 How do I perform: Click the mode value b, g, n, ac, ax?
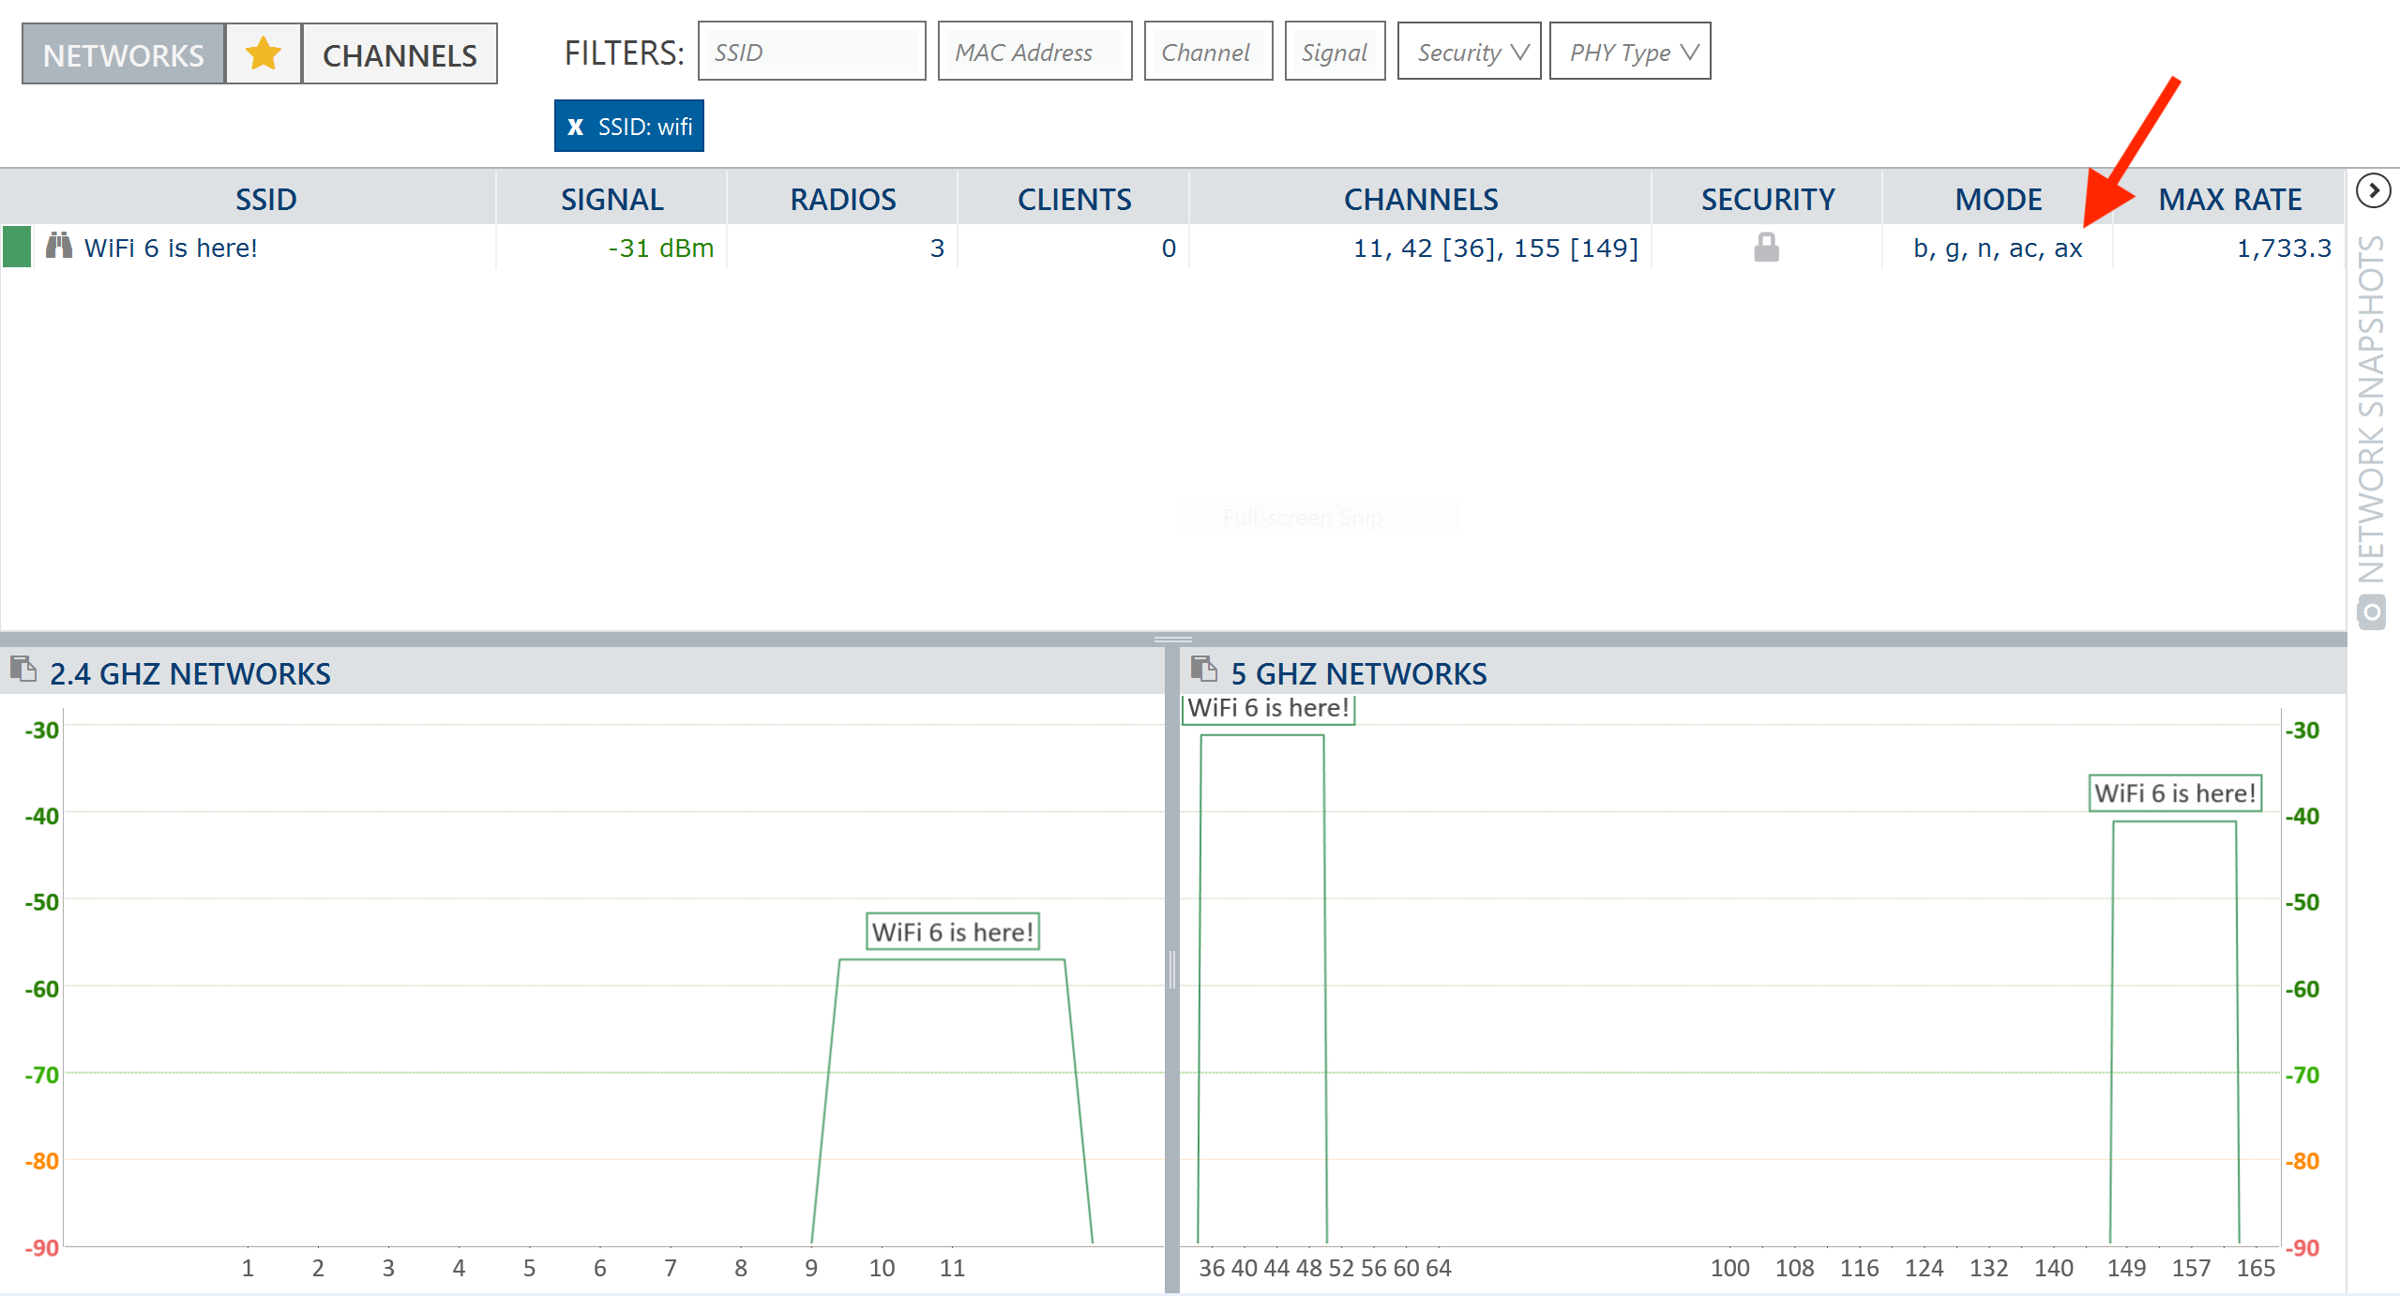[x=1998, y=248]
